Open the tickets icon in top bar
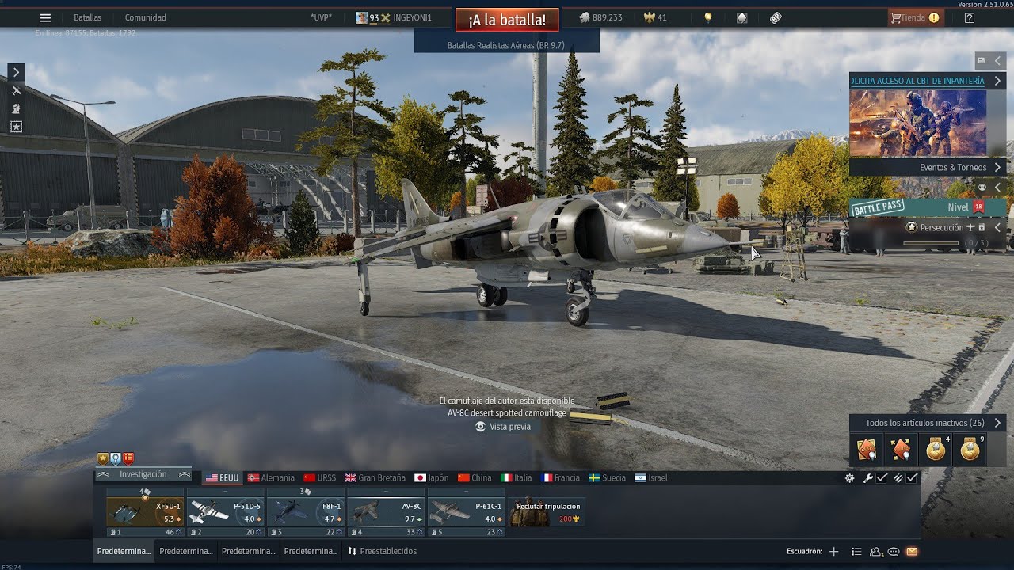This screenshot has height=570, width=1014. (776, 17)
